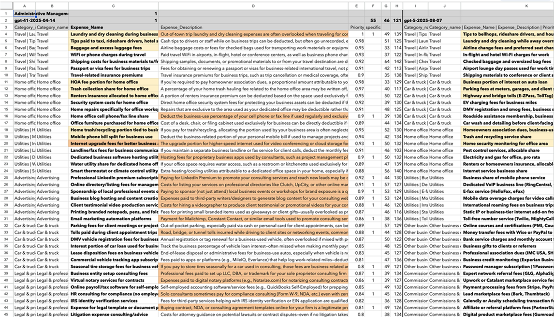Click 'Litigation expense consulting/advice' cell
The image size is (554, 317).
[x=114, y=315]
